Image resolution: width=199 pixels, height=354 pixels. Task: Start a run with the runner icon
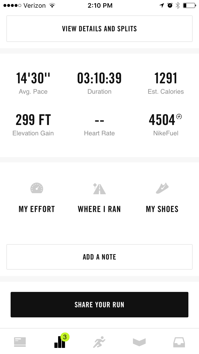click(x=99, y=342)
